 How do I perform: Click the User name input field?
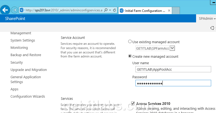pyautogui.click(x=173, y=69)
